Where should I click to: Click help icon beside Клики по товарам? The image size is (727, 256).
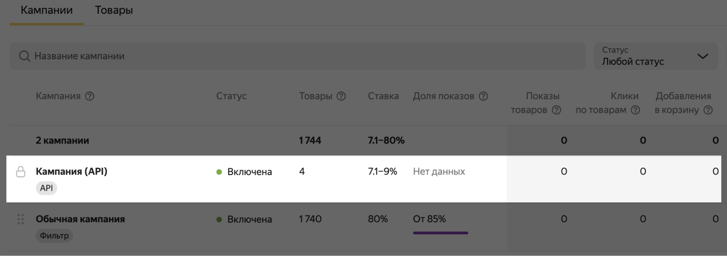click(635, 110)
